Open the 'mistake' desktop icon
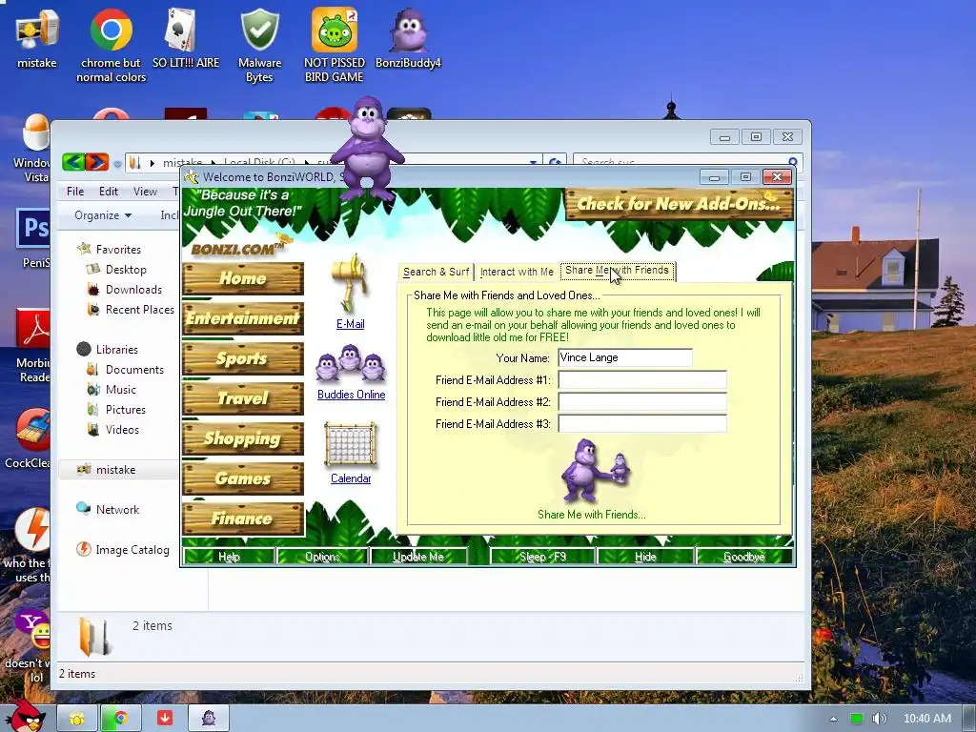Image resolution: width=976 pixels, height=732 pixels. 37,37
